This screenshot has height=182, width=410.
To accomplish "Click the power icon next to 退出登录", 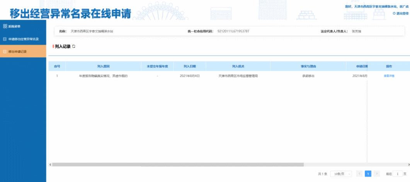I will point(394,14).
